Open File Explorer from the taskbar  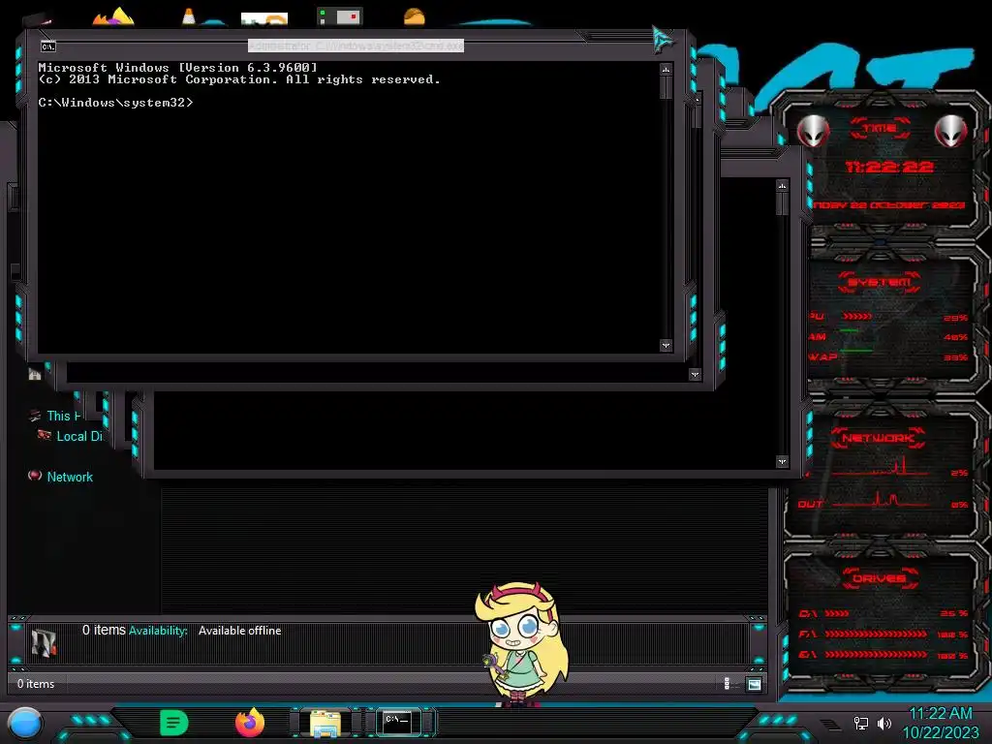(325, 723)
